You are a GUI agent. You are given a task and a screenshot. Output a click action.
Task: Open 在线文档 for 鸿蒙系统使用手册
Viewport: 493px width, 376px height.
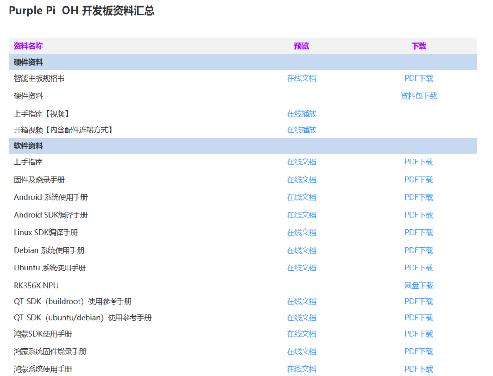pyautogui.click(x=301, y=369)
